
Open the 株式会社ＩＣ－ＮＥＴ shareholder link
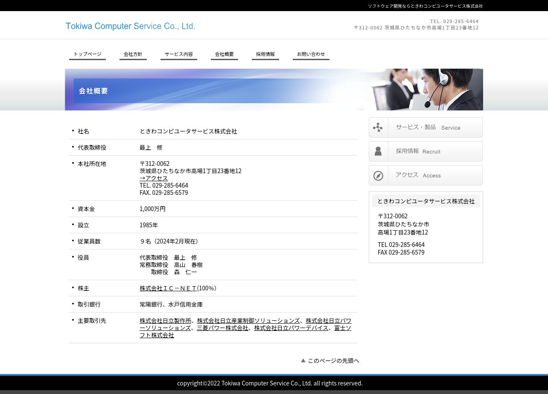click(168, 288)
